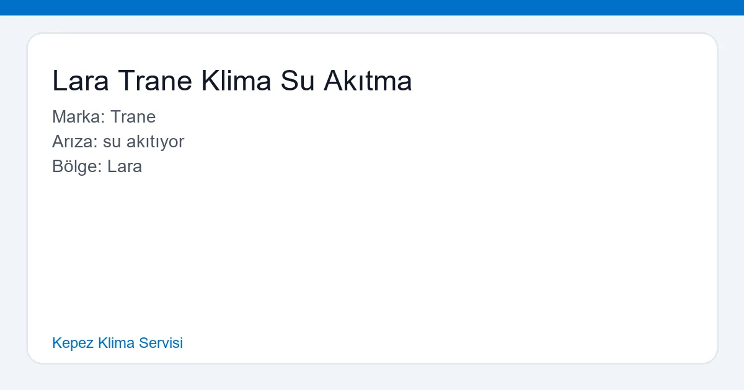Click the fault description su akıtıyor
The image size is (744, 390).
coord(145,142)
